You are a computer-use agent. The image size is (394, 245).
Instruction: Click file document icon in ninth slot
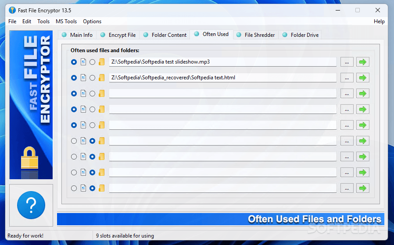pos(83,188)
